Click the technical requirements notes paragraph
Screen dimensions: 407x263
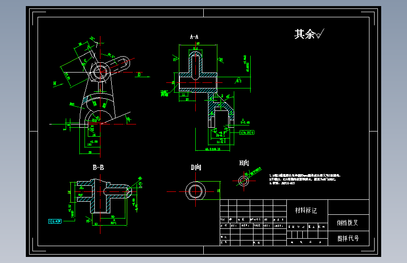click(305, 179)
